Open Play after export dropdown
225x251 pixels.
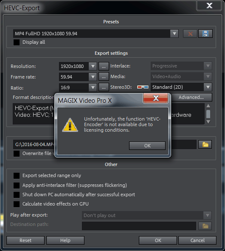[x=208, y=215]
